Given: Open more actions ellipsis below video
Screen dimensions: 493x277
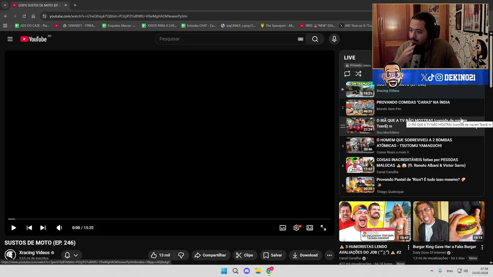Looking at the screenshot, I should coord(329,255).
